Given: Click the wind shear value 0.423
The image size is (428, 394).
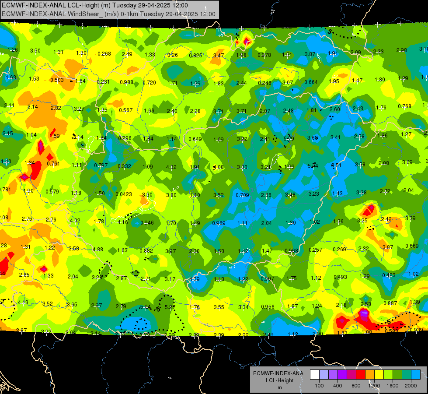Looking at the screenshot, I should click(389, 275).
